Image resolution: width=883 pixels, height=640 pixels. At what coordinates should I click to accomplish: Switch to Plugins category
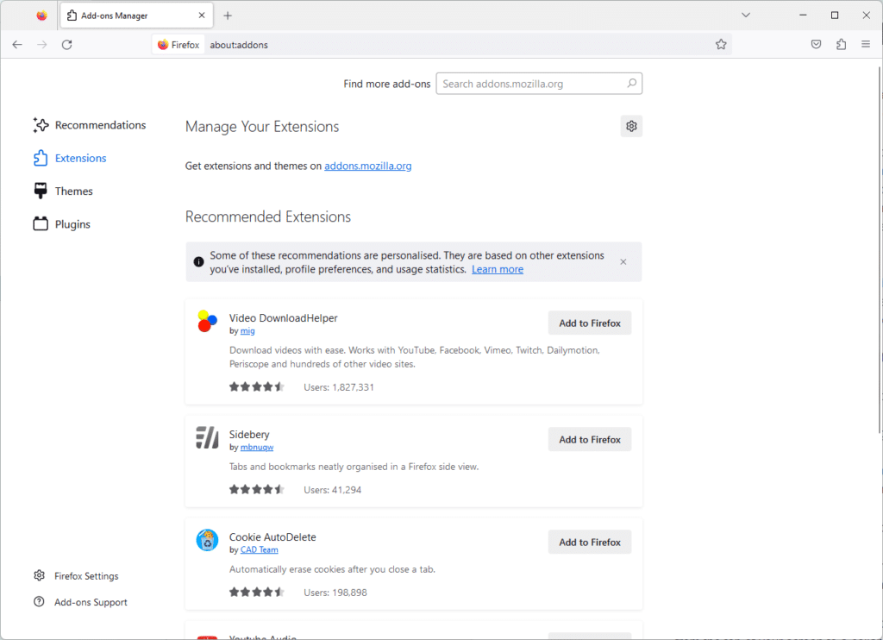pyautogui.click(x=62, y=224)
